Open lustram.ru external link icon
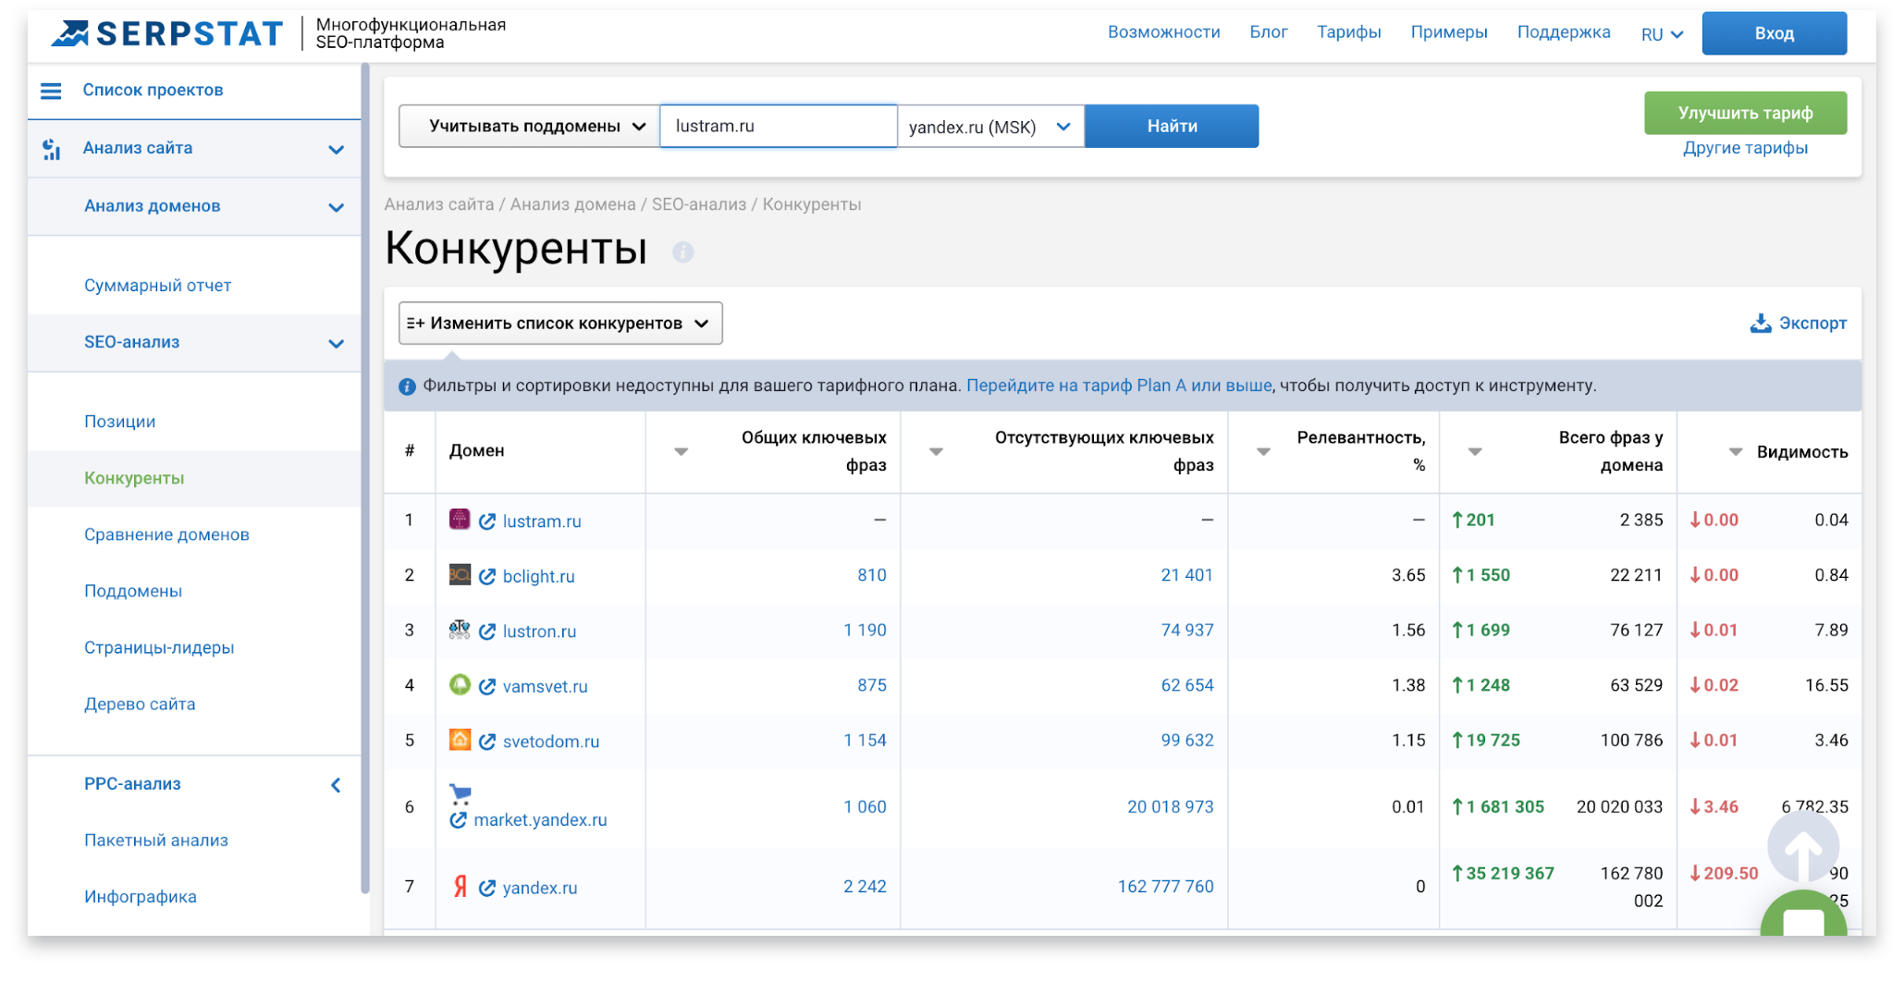 click(487, 522)
